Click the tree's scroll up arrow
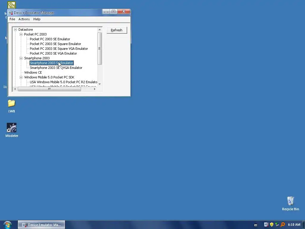The width and height of the screenshot is (305, 229). [x=99, y=30]
